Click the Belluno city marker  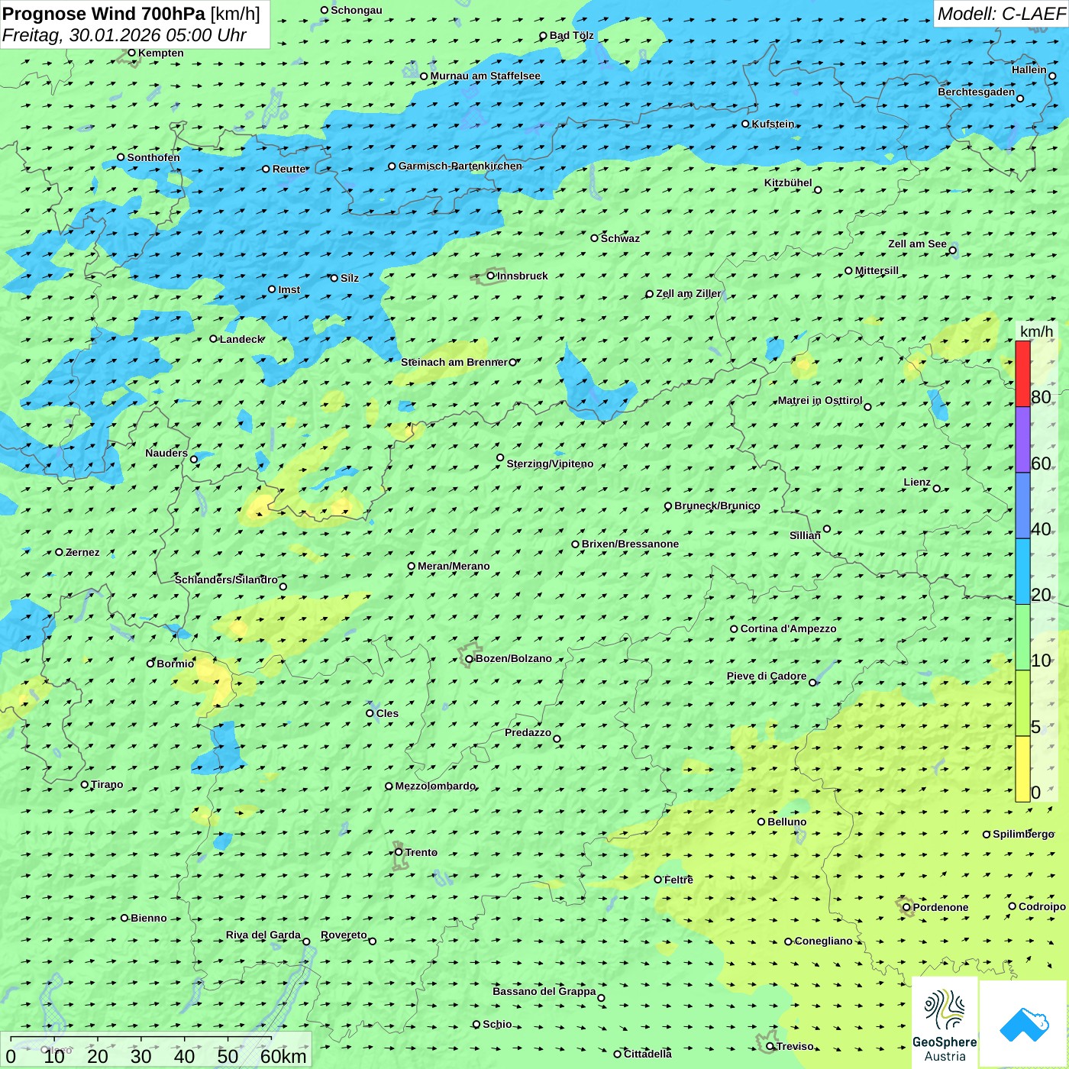coord(761,822)
